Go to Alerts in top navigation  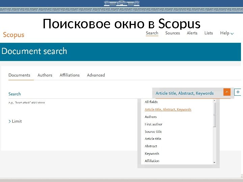coord(192,33)
